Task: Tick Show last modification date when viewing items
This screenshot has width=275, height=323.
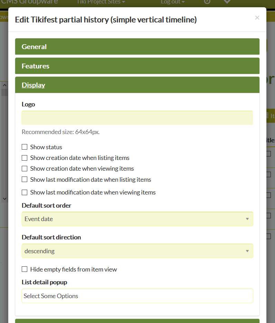Action: [24, 192]
